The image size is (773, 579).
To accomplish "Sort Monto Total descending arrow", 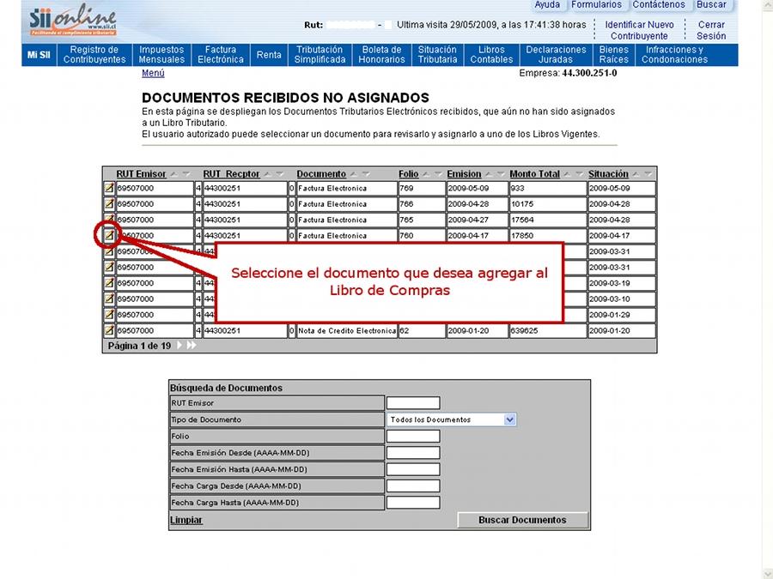I will 579,174.
